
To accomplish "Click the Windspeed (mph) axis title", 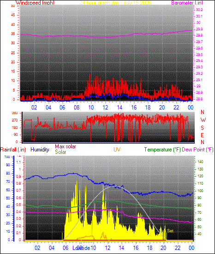I will pos(35,3).
